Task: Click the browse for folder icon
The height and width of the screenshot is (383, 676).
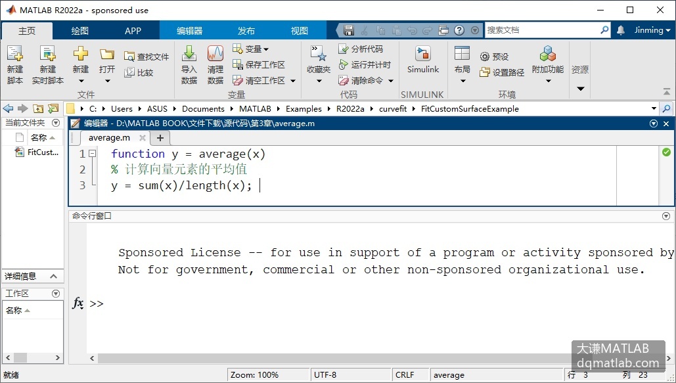Action: pos(53,108)
